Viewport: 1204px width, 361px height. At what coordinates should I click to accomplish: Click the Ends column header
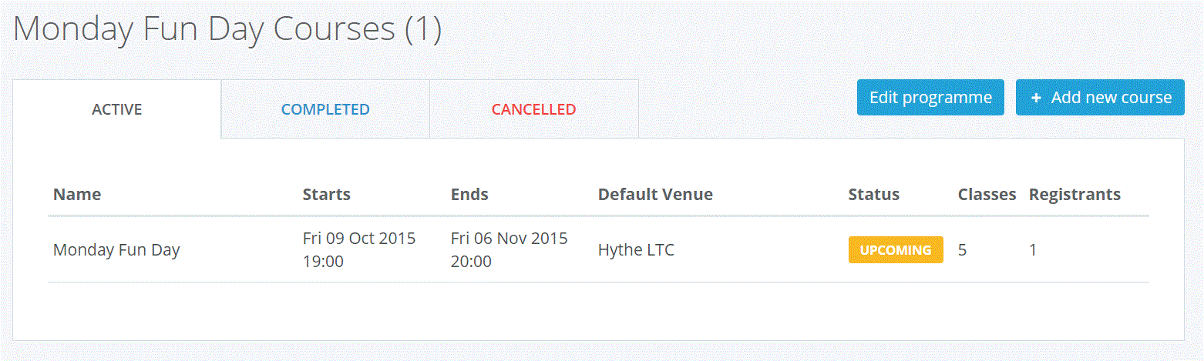(469, 195)
